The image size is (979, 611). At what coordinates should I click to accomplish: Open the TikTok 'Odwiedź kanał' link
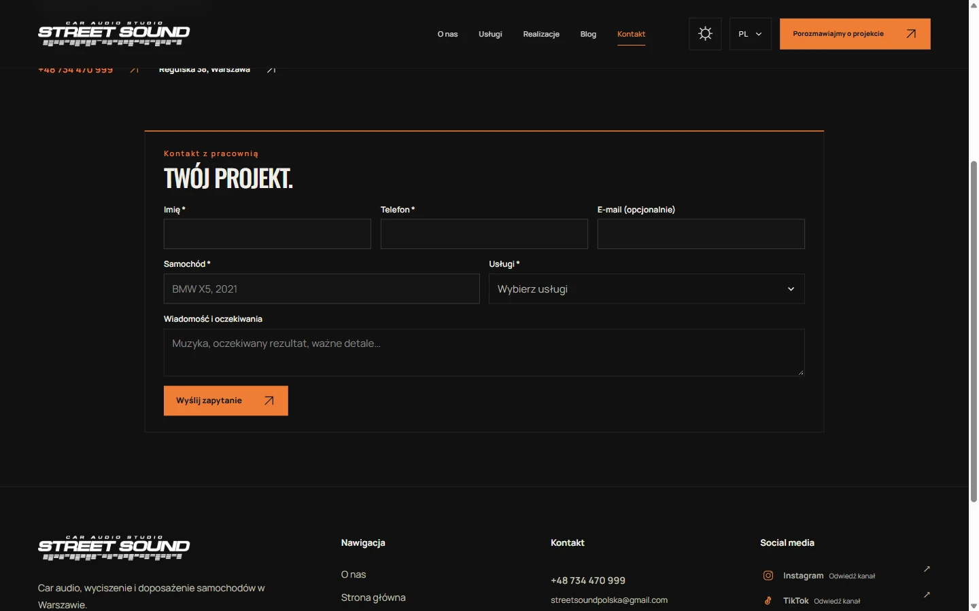837,601
